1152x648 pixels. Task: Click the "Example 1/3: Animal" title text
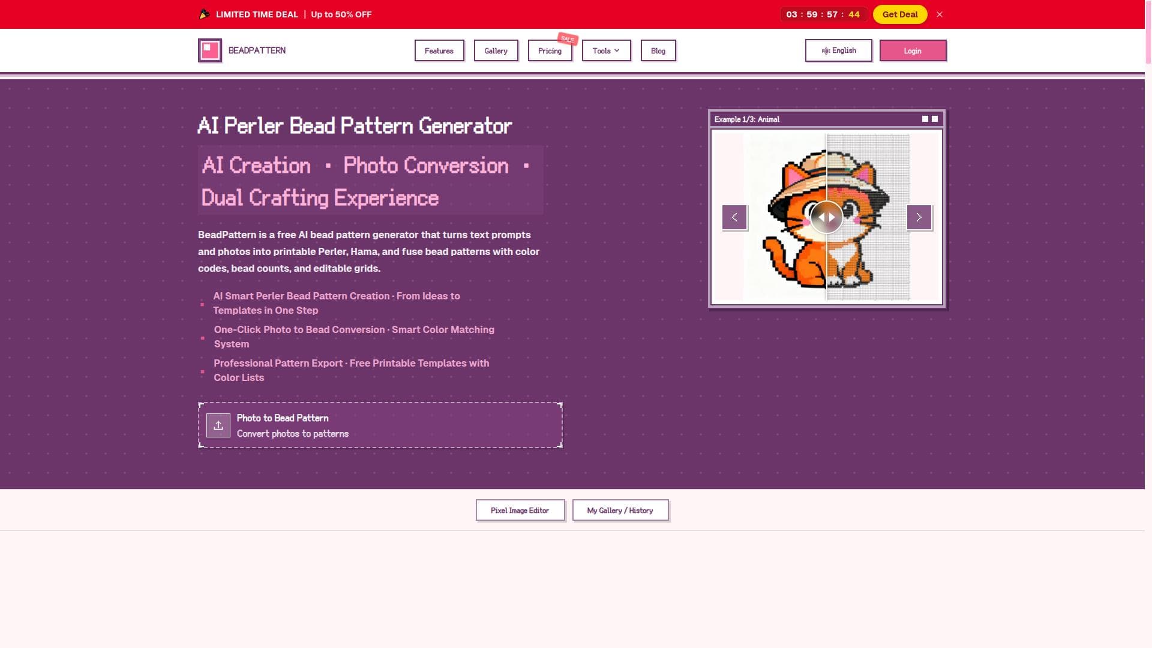click(x=746, y=119)
